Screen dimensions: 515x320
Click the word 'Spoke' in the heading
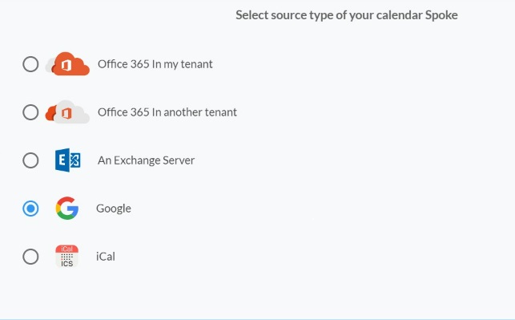coord(441,15)
